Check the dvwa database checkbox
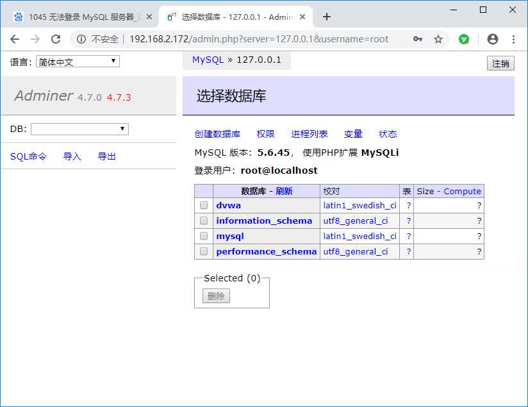This screenshot has height=407, width=528. (x=204, y=205)
